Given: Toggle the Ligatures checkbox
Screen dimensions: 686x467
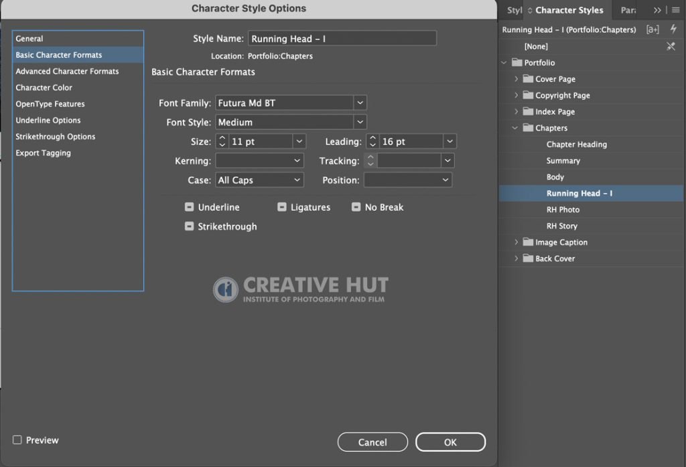Looking at the screenshot, I should click(x=282, y=207).
